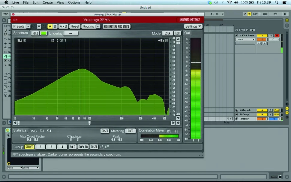Click the yellow computer MIDI keyboard icon
Image resolution: width=291 pixels, height=182 pixels.
249,14
